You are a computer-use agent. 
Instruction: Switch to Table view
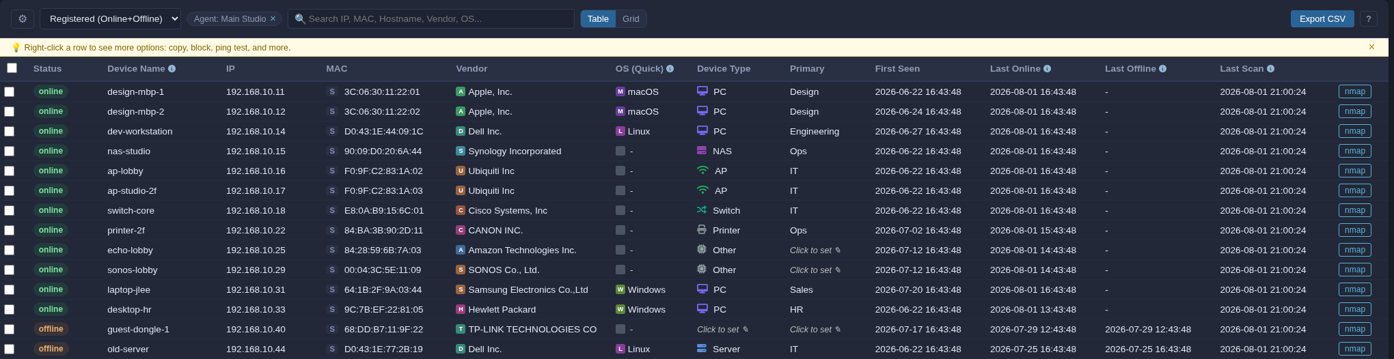(x=598, y=18)
